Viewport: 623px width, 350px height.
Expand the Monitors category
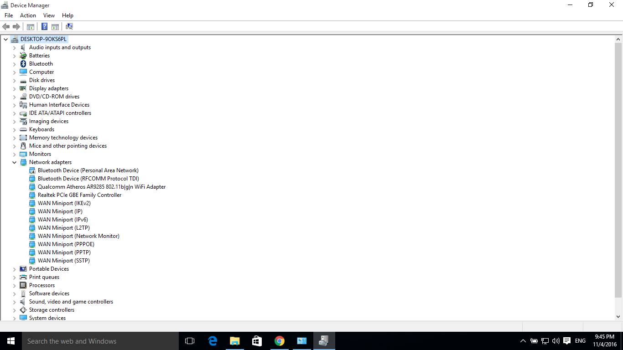pyautogui.click(x=14, y=154)
